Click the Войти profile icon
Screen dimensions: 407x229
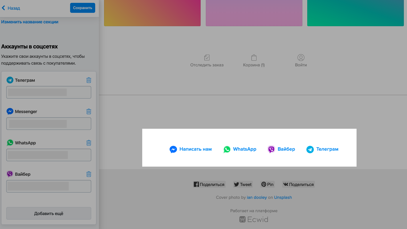tap(301, 58)
